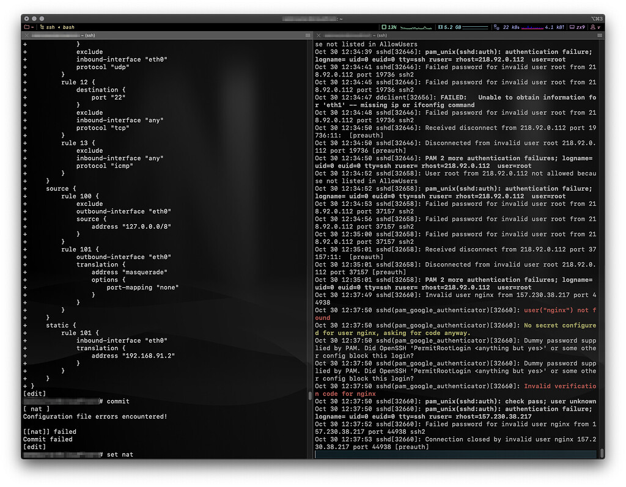This screenshot has height=487, width=626.
Task: Close the left ssh pane
Action: click(x=26, y=36)
